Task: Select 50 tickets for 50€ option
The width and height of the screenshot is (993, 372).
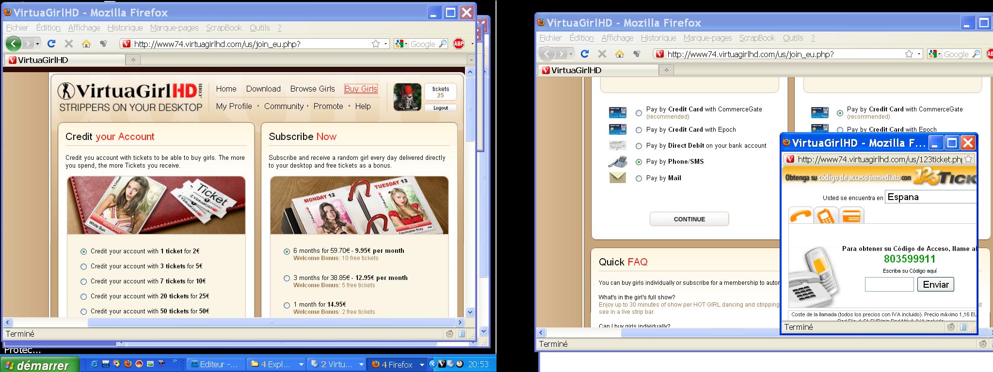Action: pyautogui.click(x=83, y=311)
